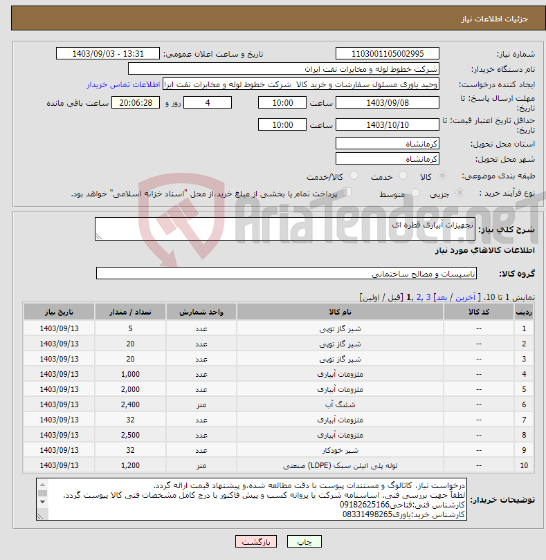The width and height of the screenshot is (546, 560).
Task: Click quantity 1,200 in row 10
Action: 130,465
